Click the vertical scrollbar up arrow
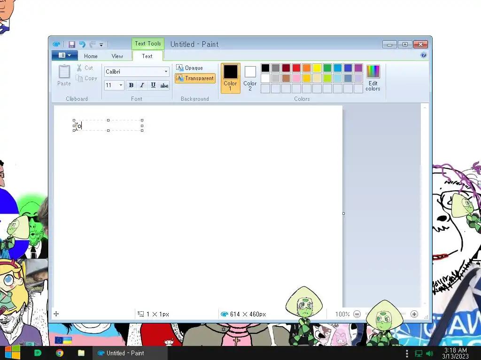The width and height of the screenshot is (481, 360). pos(425,108)
